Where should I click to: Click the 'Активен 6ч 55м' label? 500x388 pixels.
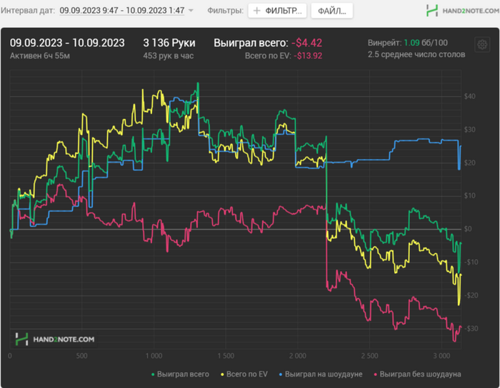pos(40,56)
